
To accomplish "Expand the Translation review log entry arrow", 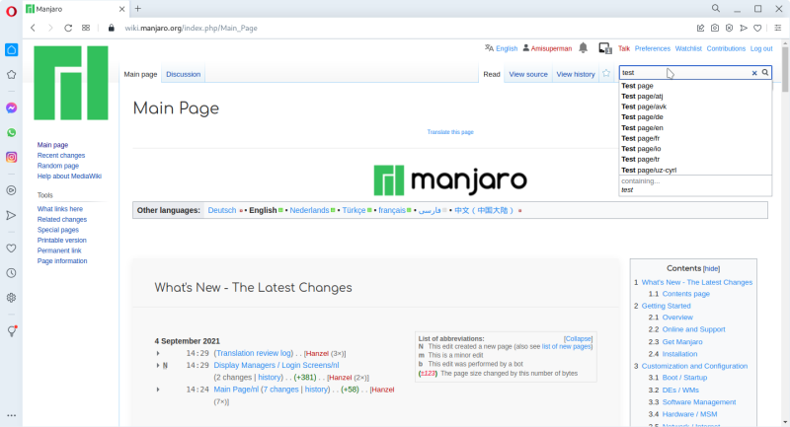I will point(158,353).
